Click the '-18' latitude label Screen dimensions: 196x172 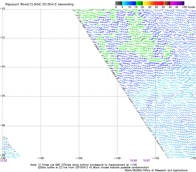coord(2,125)
